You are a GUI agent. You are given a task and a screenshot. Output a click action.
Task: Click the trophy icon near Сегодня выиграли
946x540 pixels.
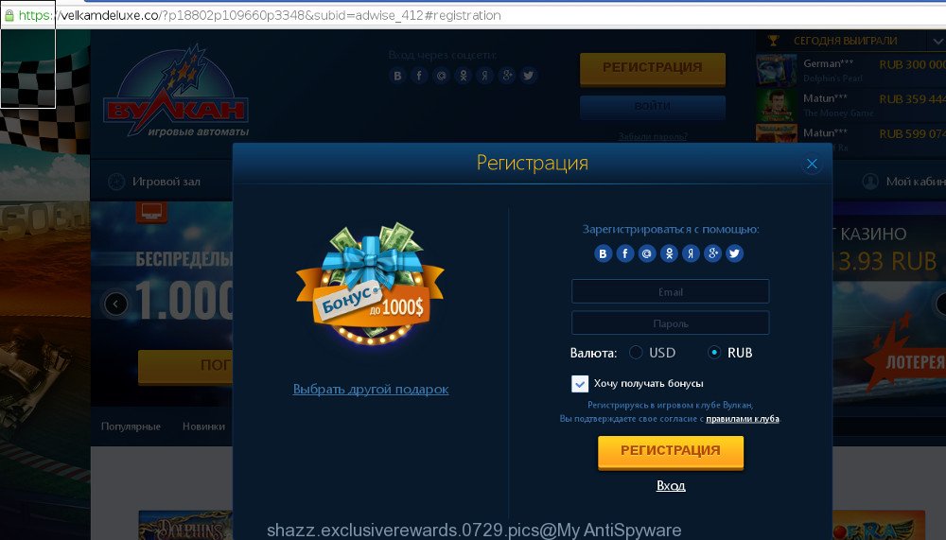point(773,41)
